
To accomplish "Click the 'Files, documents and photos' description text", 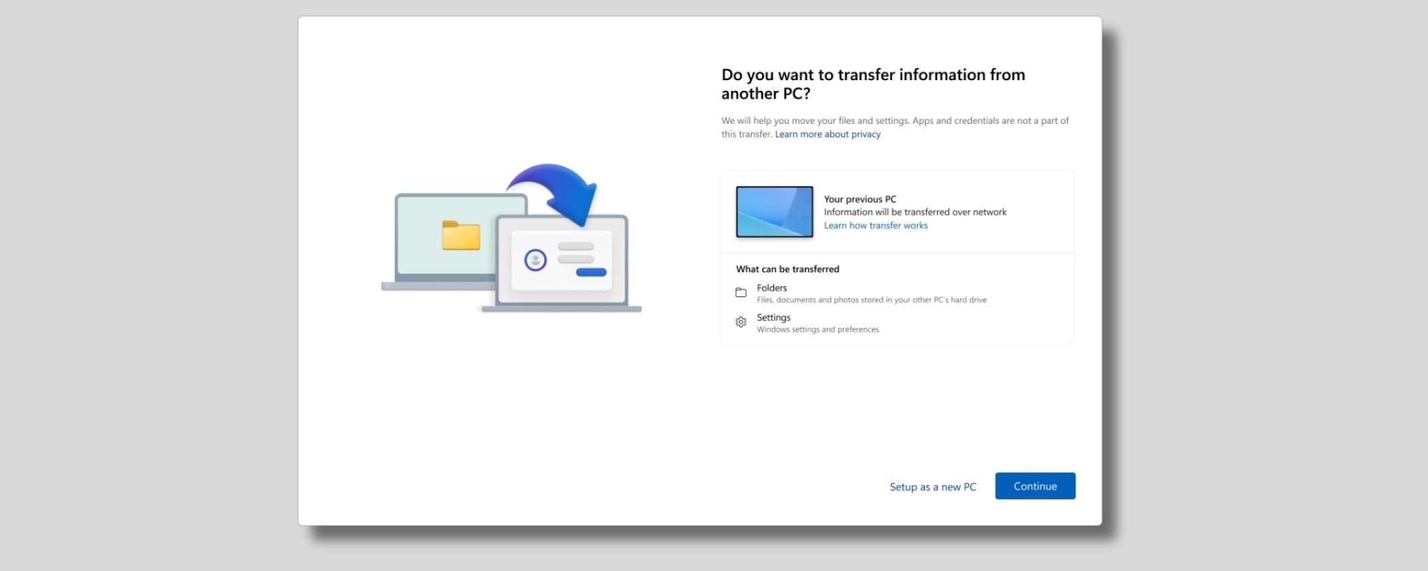I will tap(871, 300).
